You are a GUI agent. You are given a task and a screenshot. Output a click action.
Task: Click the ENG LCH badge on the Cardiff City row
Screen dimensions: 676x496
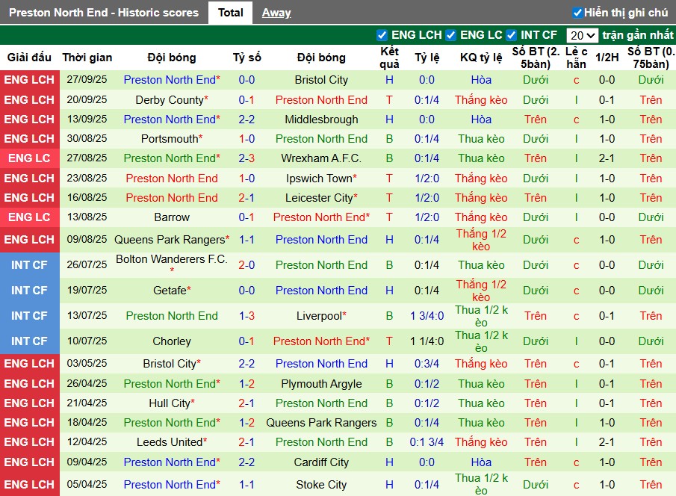pyautogui.click(x=29, y=462)
